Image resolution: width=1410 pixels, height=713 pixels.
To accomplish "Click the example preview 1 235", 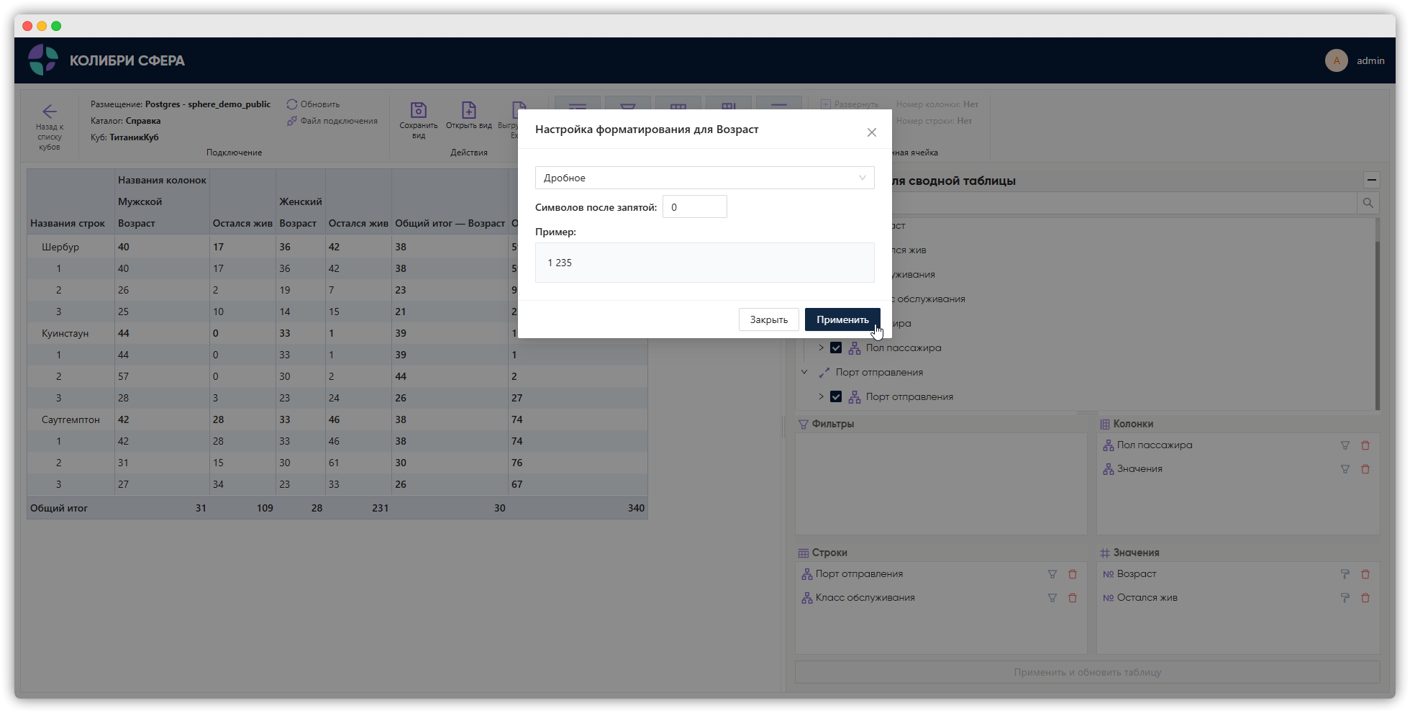I will 560,263.
